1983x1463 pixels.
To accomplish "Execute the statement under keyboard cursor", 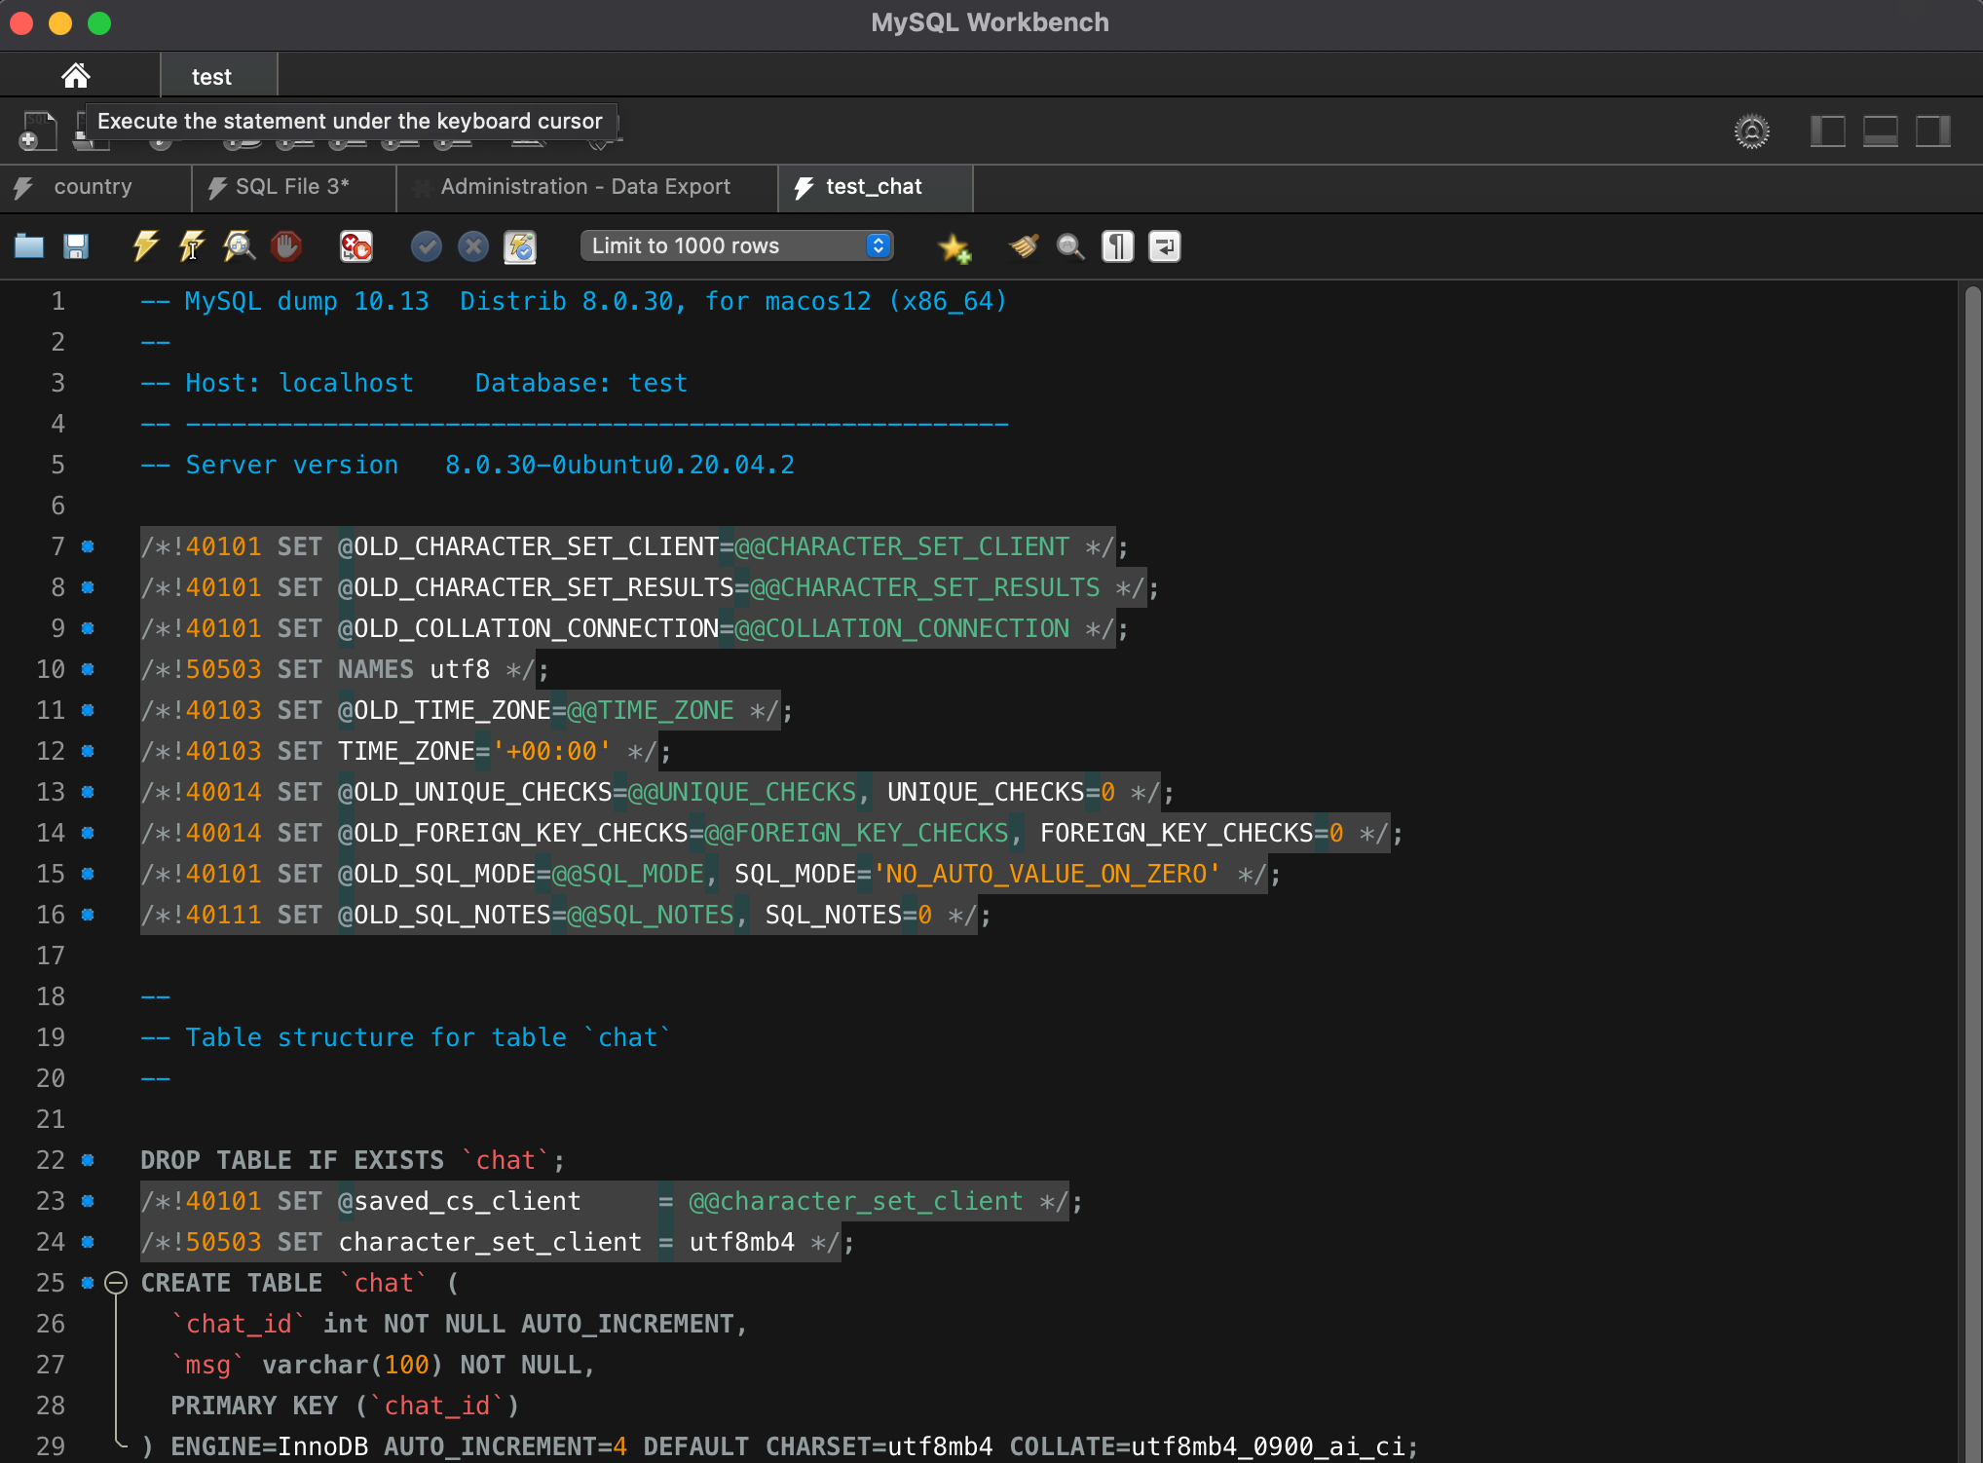I will (x=192, y=246).
